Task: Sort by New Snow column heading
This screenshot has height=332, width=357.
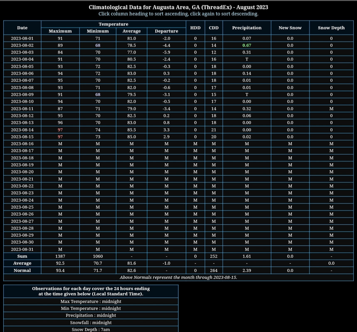Action: (290, 28)
